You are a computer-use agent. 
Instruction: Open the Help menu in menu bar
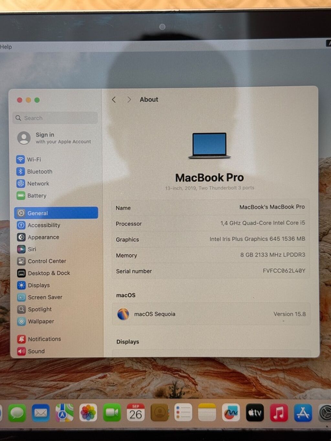[6, 47]
